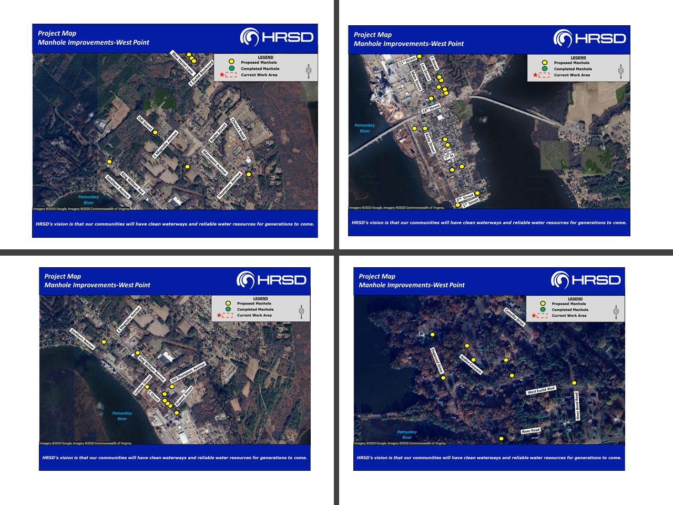Select the yellow manhole marker near Dill Street

pyautogui.click(x=155, y=133)
